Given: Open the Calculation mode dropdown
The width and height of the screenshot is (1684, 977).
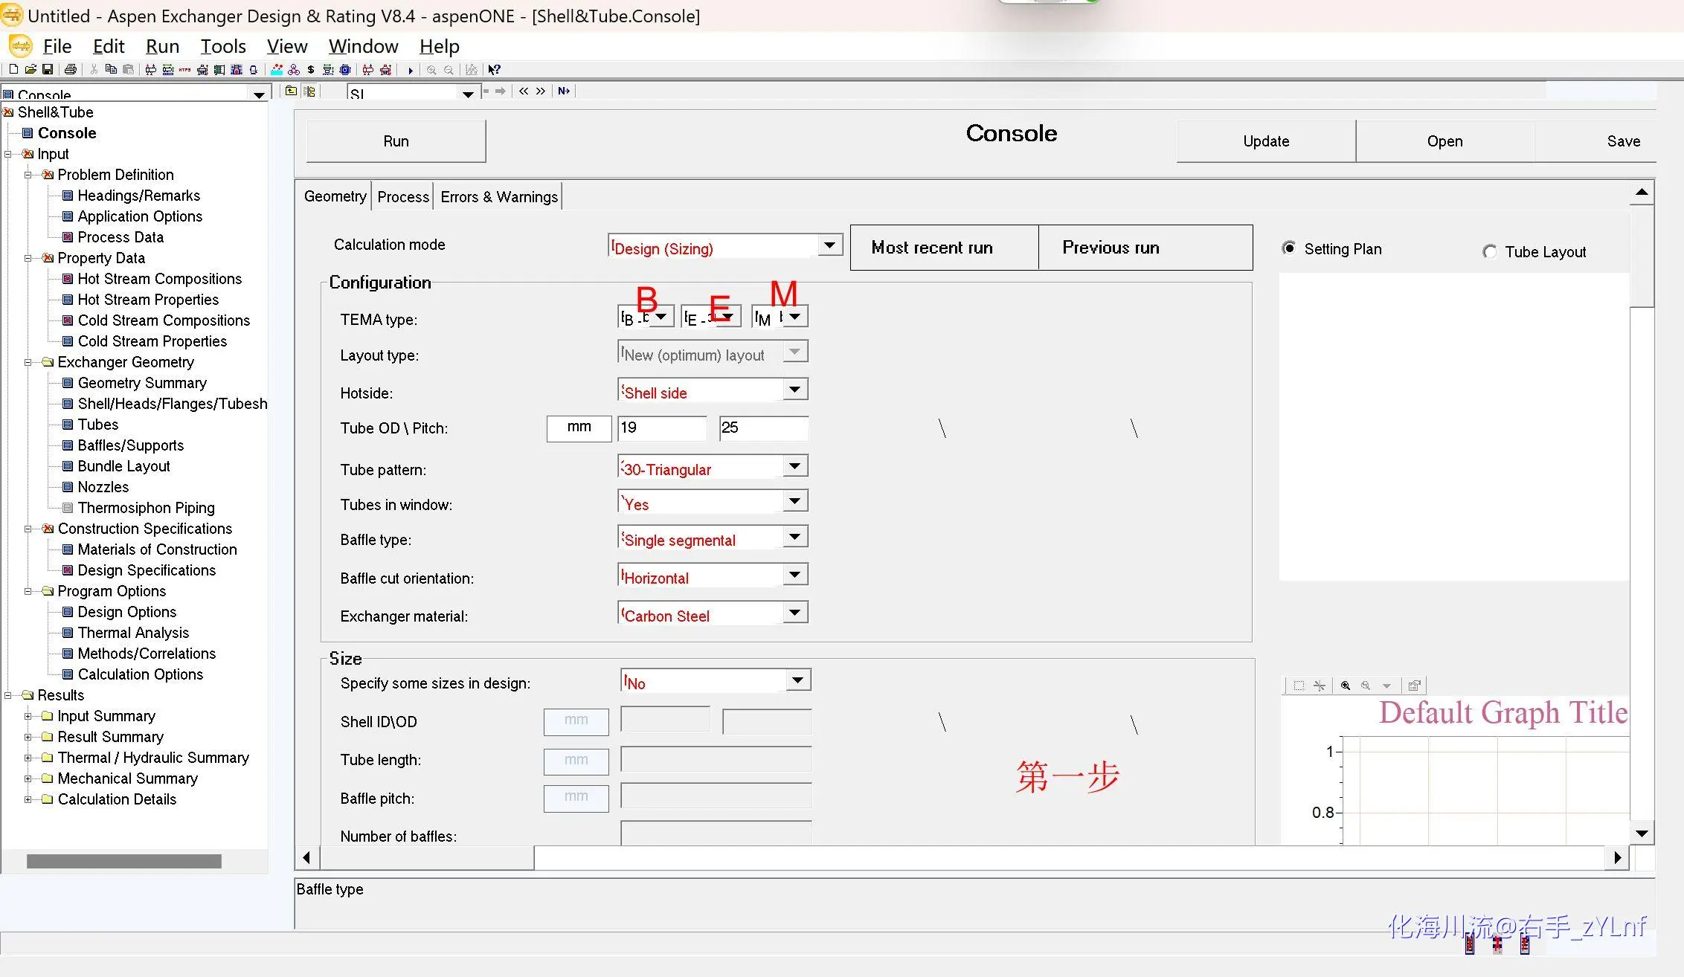Looking at the screenshot, I should coord(829,245).
